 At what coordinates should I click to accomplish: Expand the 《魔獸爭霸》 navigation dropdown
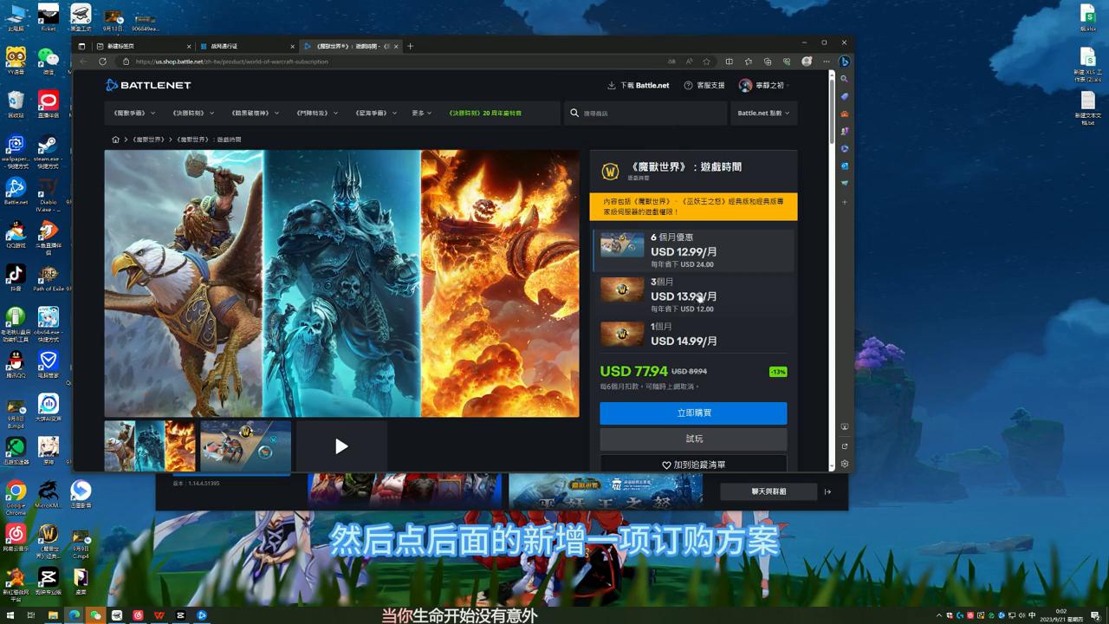pyautogui.click(x=133, y=113)
